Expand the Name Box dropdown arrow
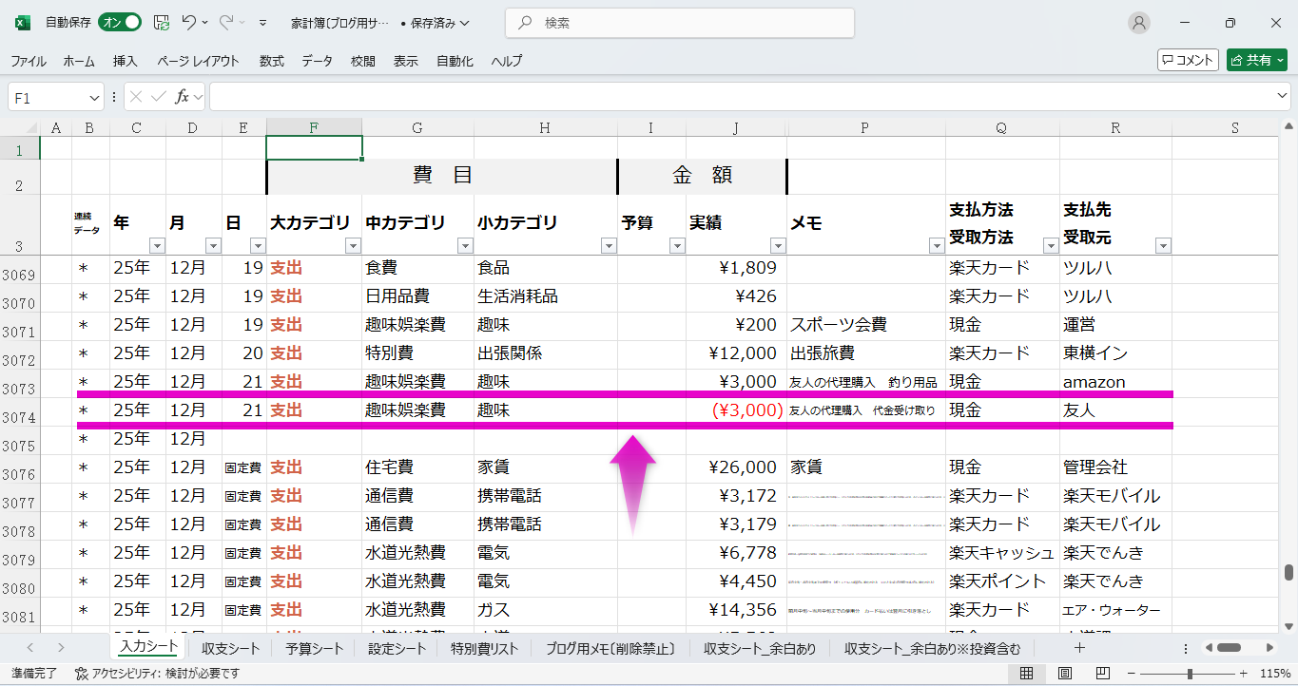Screen dimensions: 1298x686 (94, 97)
